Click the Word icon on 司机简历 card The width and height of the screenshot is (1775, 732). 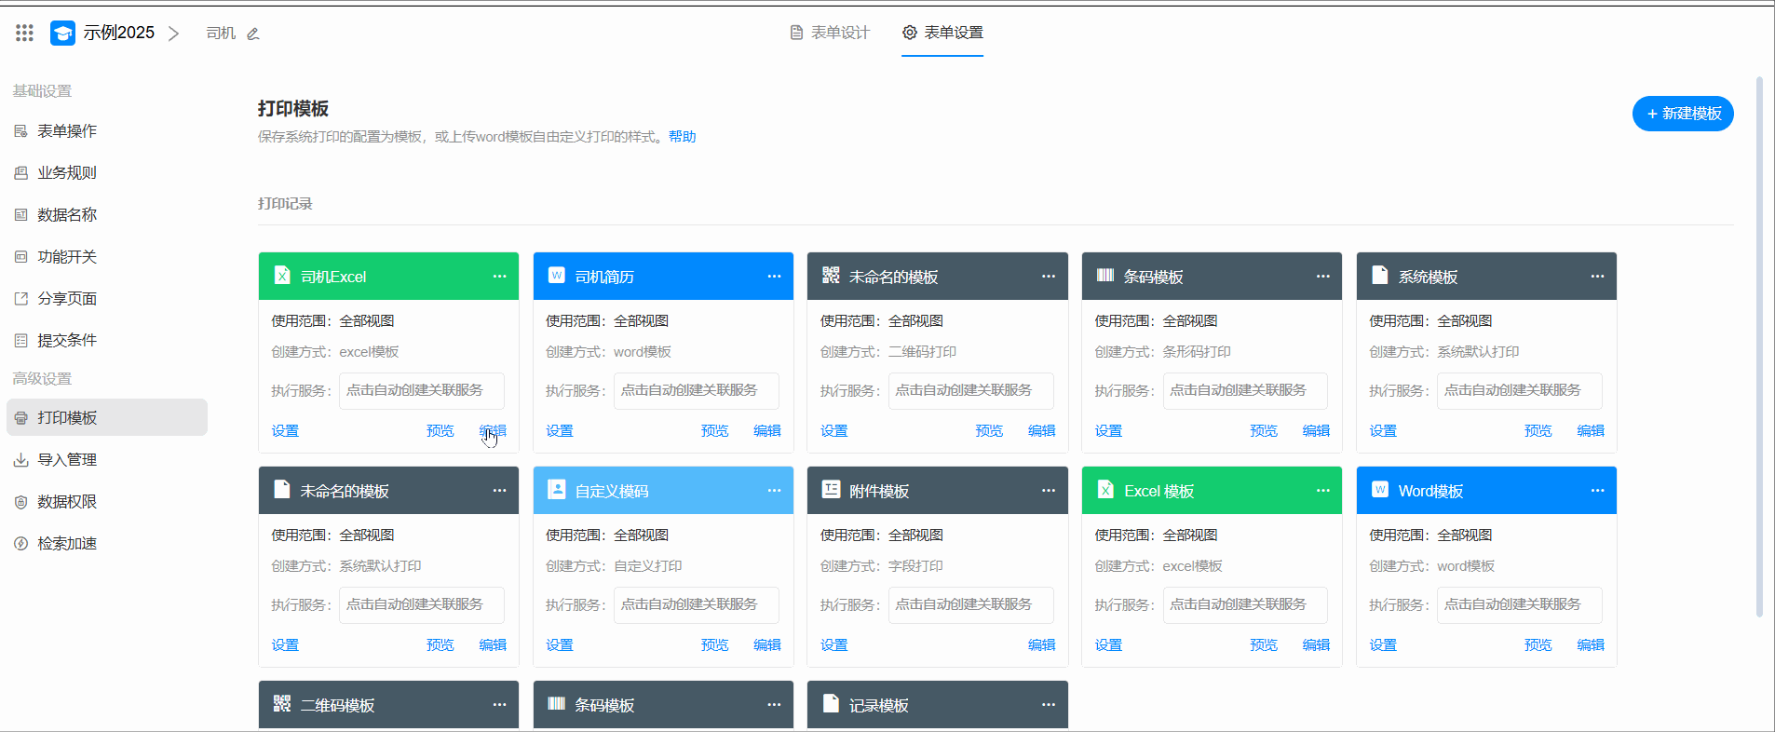(x=556, y=276)
